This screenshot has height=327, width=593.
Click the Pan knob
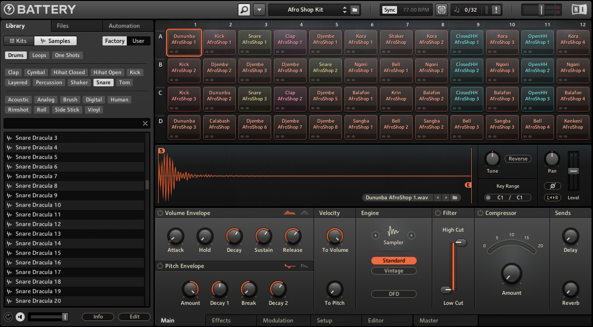tap(552, 159)
